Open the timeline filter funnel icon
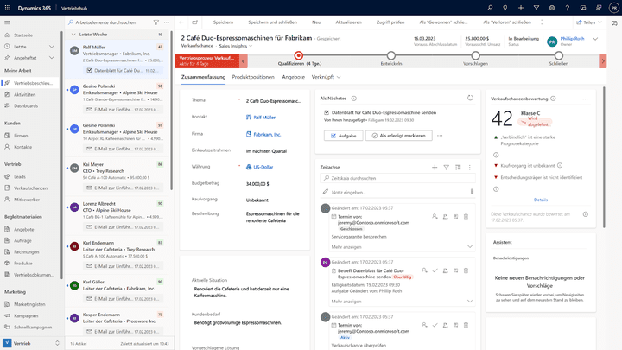The image size is (622, 350). 446,167
